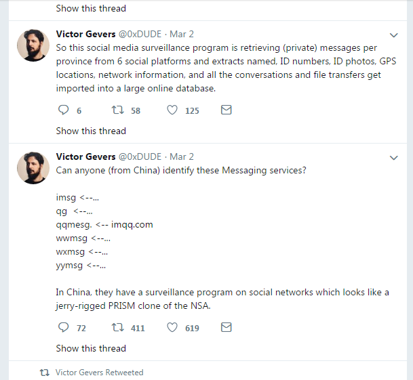The width and height of the screenshot is (413, 380).
Task: Open the chevron menu on the first Victor Gevers tweet
Action: 394,35
